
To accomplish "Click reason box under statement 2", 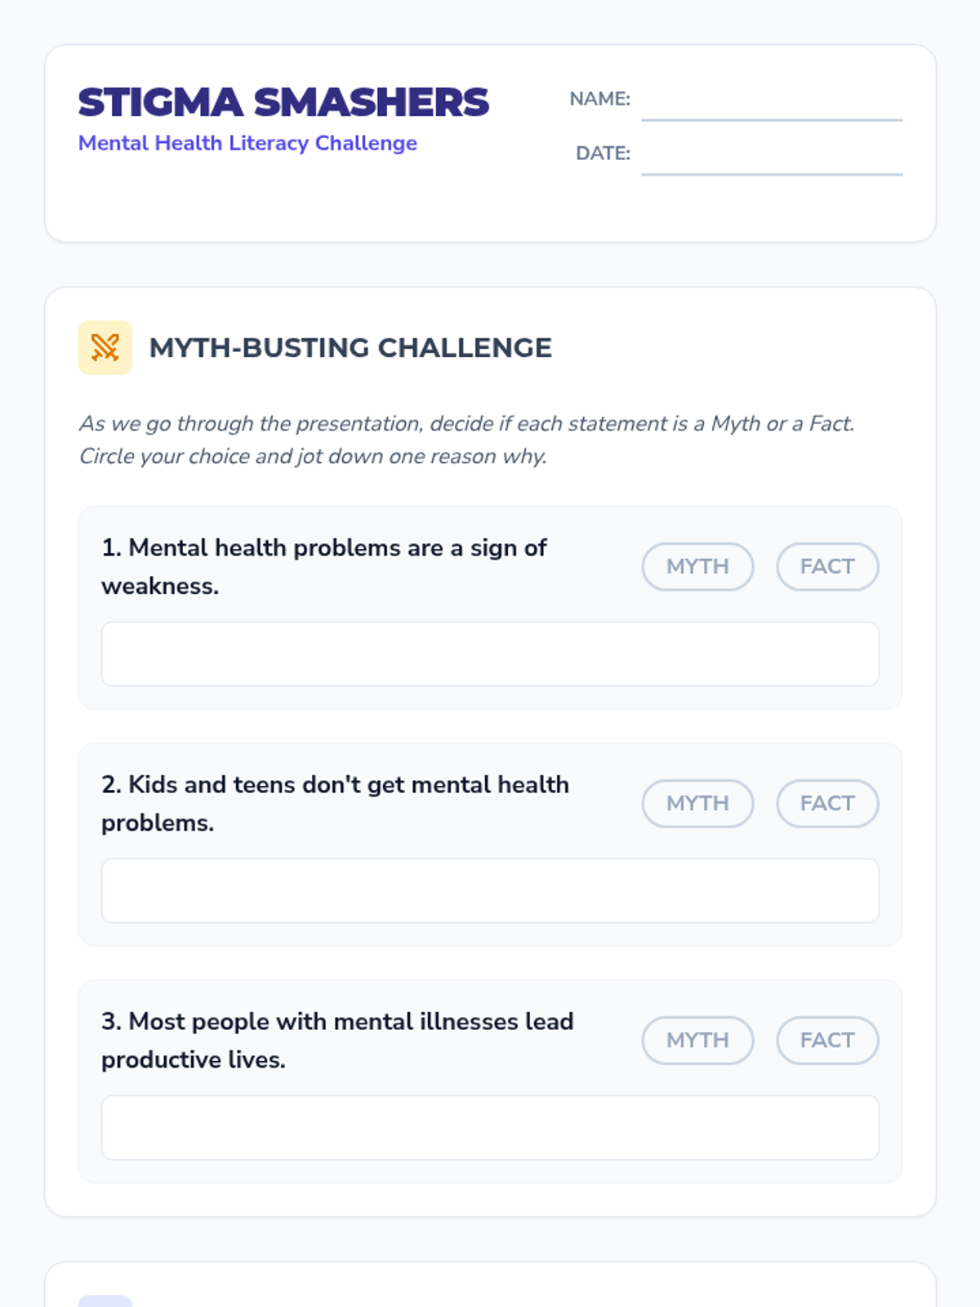I will pos(490,890).
